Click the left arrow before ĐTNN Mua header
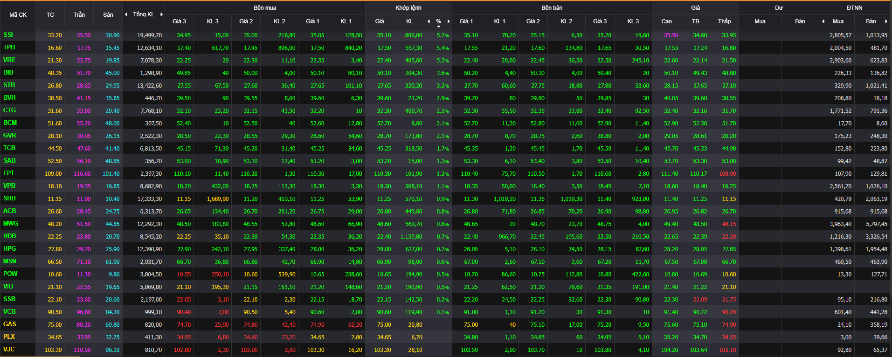This screenshot has width=892, height=357. [823, 21]
